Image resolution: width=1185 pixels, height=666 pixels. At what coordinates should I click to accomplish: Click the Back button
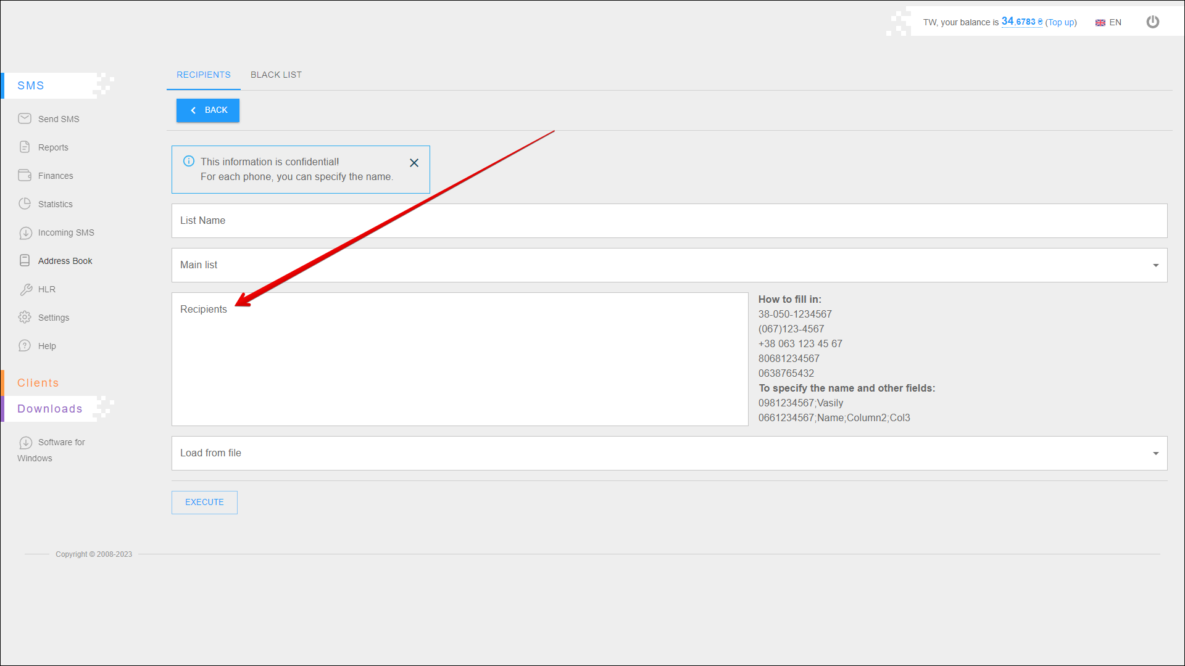208,110
